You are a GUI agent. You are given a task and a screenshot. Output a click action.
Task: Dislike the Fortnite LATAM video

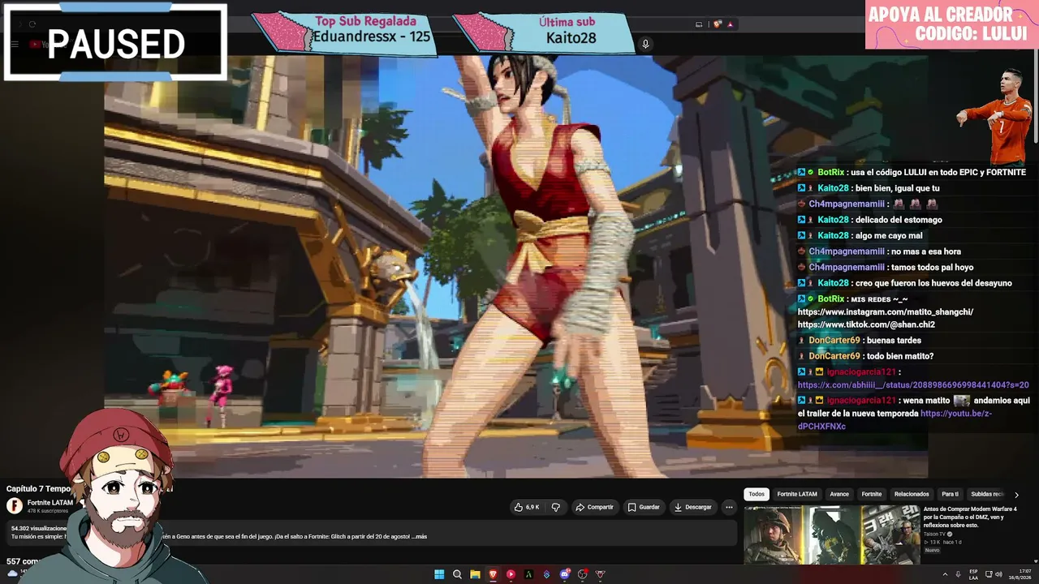[556, 507]
